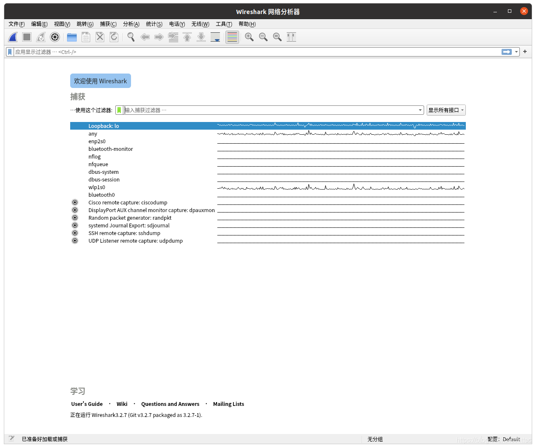Go to specified packet icon

coord(173,37)
